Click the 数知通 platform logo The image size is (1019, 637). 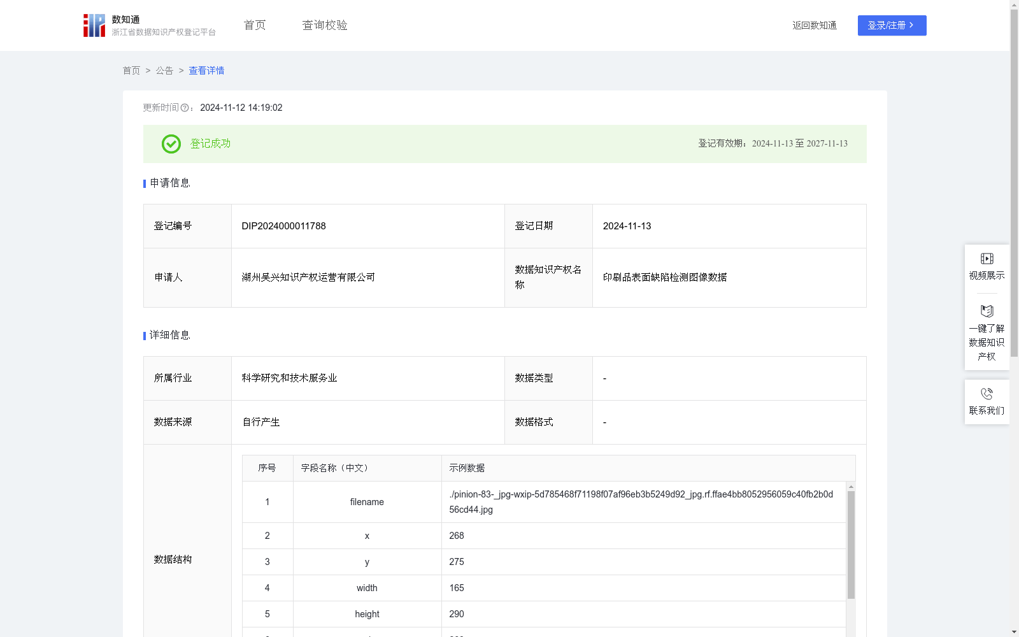coord(150,25)
